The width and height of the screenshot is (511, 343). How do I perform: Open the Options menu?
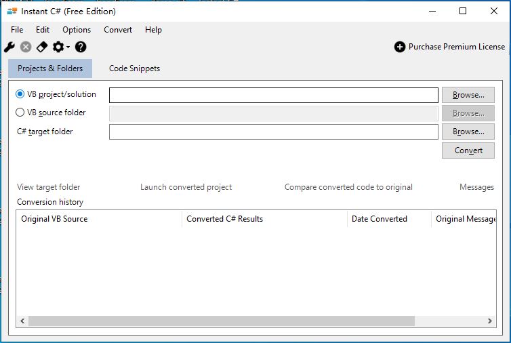77,30
